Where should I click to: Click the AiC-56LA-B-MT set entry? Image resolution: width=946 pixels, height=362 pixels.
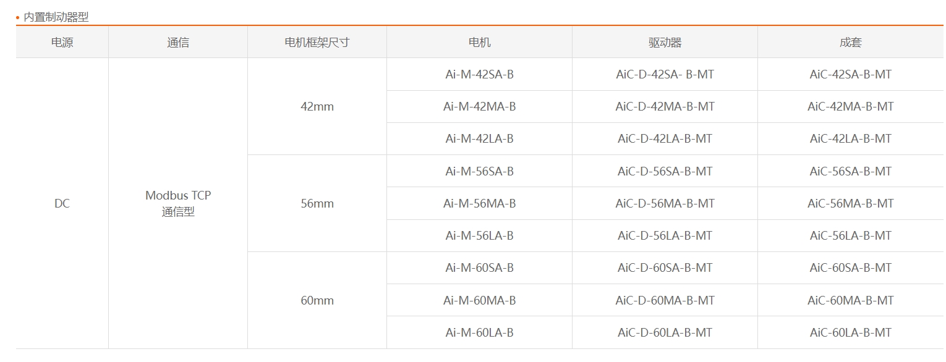coord(851,235)
